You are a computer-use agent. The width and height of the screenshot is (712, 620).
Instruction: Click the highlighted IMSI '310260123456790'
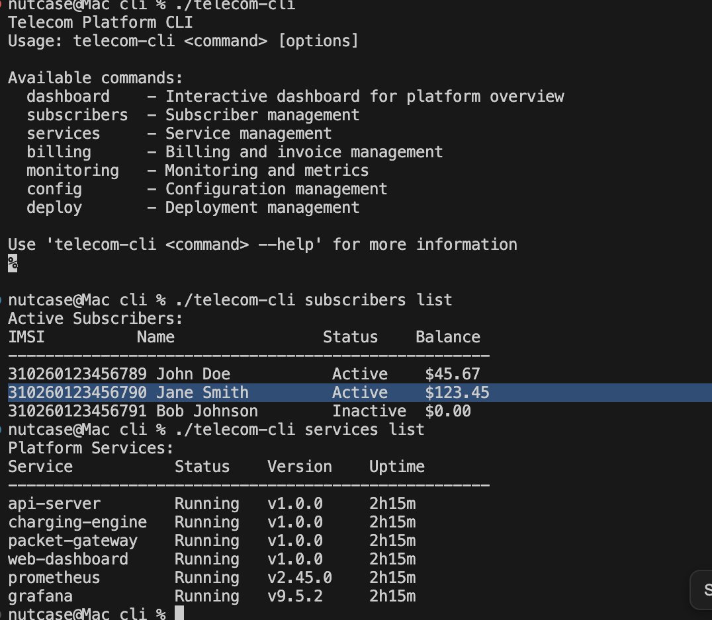pos(77,393)
